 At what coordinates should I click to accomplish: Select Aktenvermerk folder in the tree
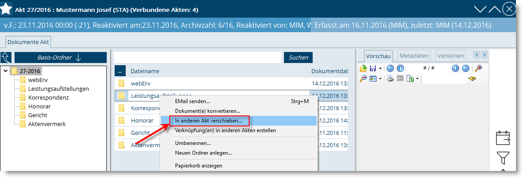(x=47, y=124)
